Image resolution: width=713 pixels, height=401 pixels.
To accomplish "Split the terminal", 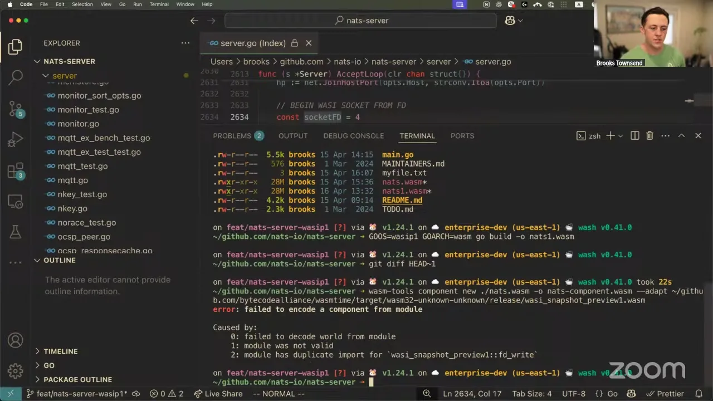I will [x=635, y=136].
